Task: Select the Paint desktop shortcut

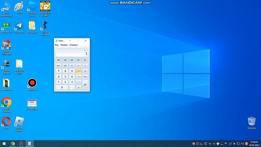Action: (19, 7)
